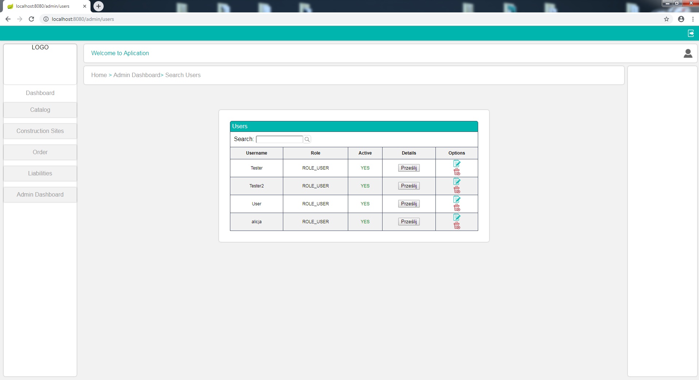Go forward in browser history
The height and width of the screenshot is (380, 699).
click(x=20, y=19)
